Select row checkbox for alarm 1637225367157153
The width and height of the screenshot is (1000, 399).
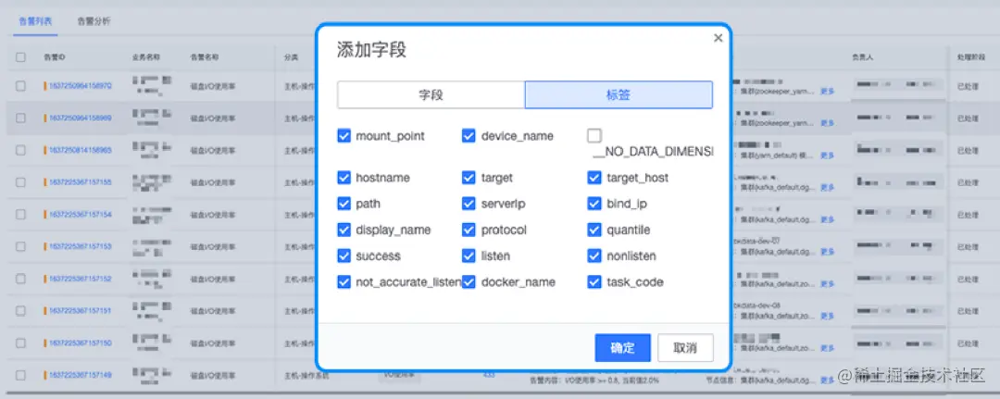(21, 246)
